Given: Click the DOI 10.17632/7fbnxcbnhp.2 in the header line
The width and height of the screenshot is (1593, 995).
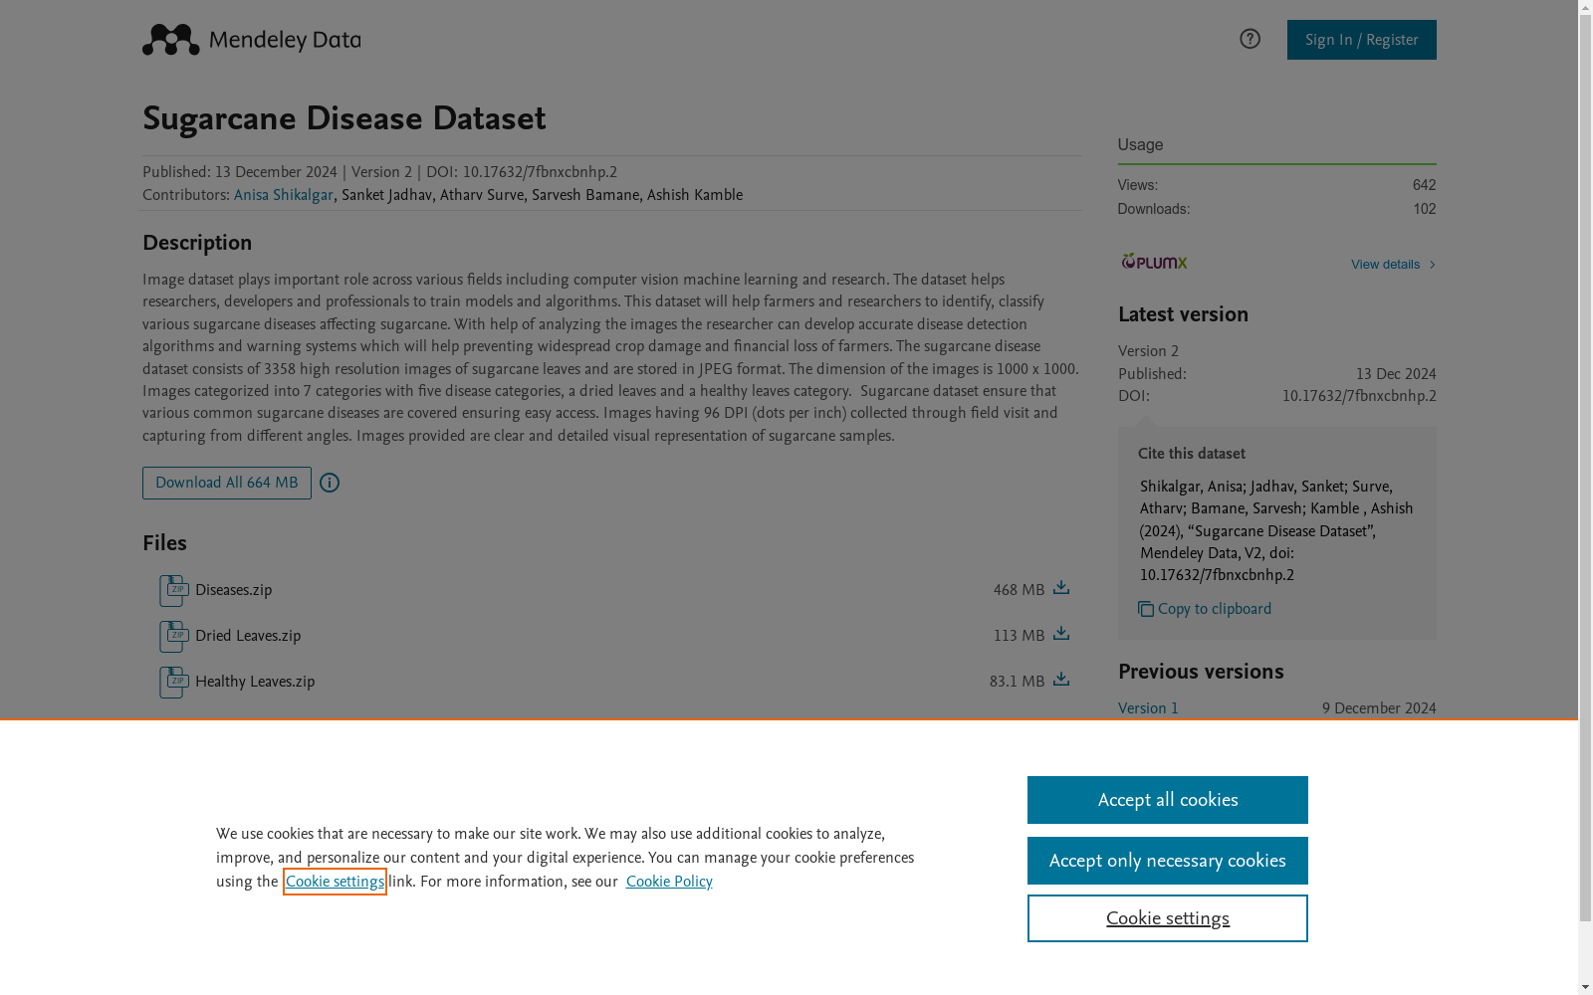Looking at the screenshot, I should [x=540, y=172].
